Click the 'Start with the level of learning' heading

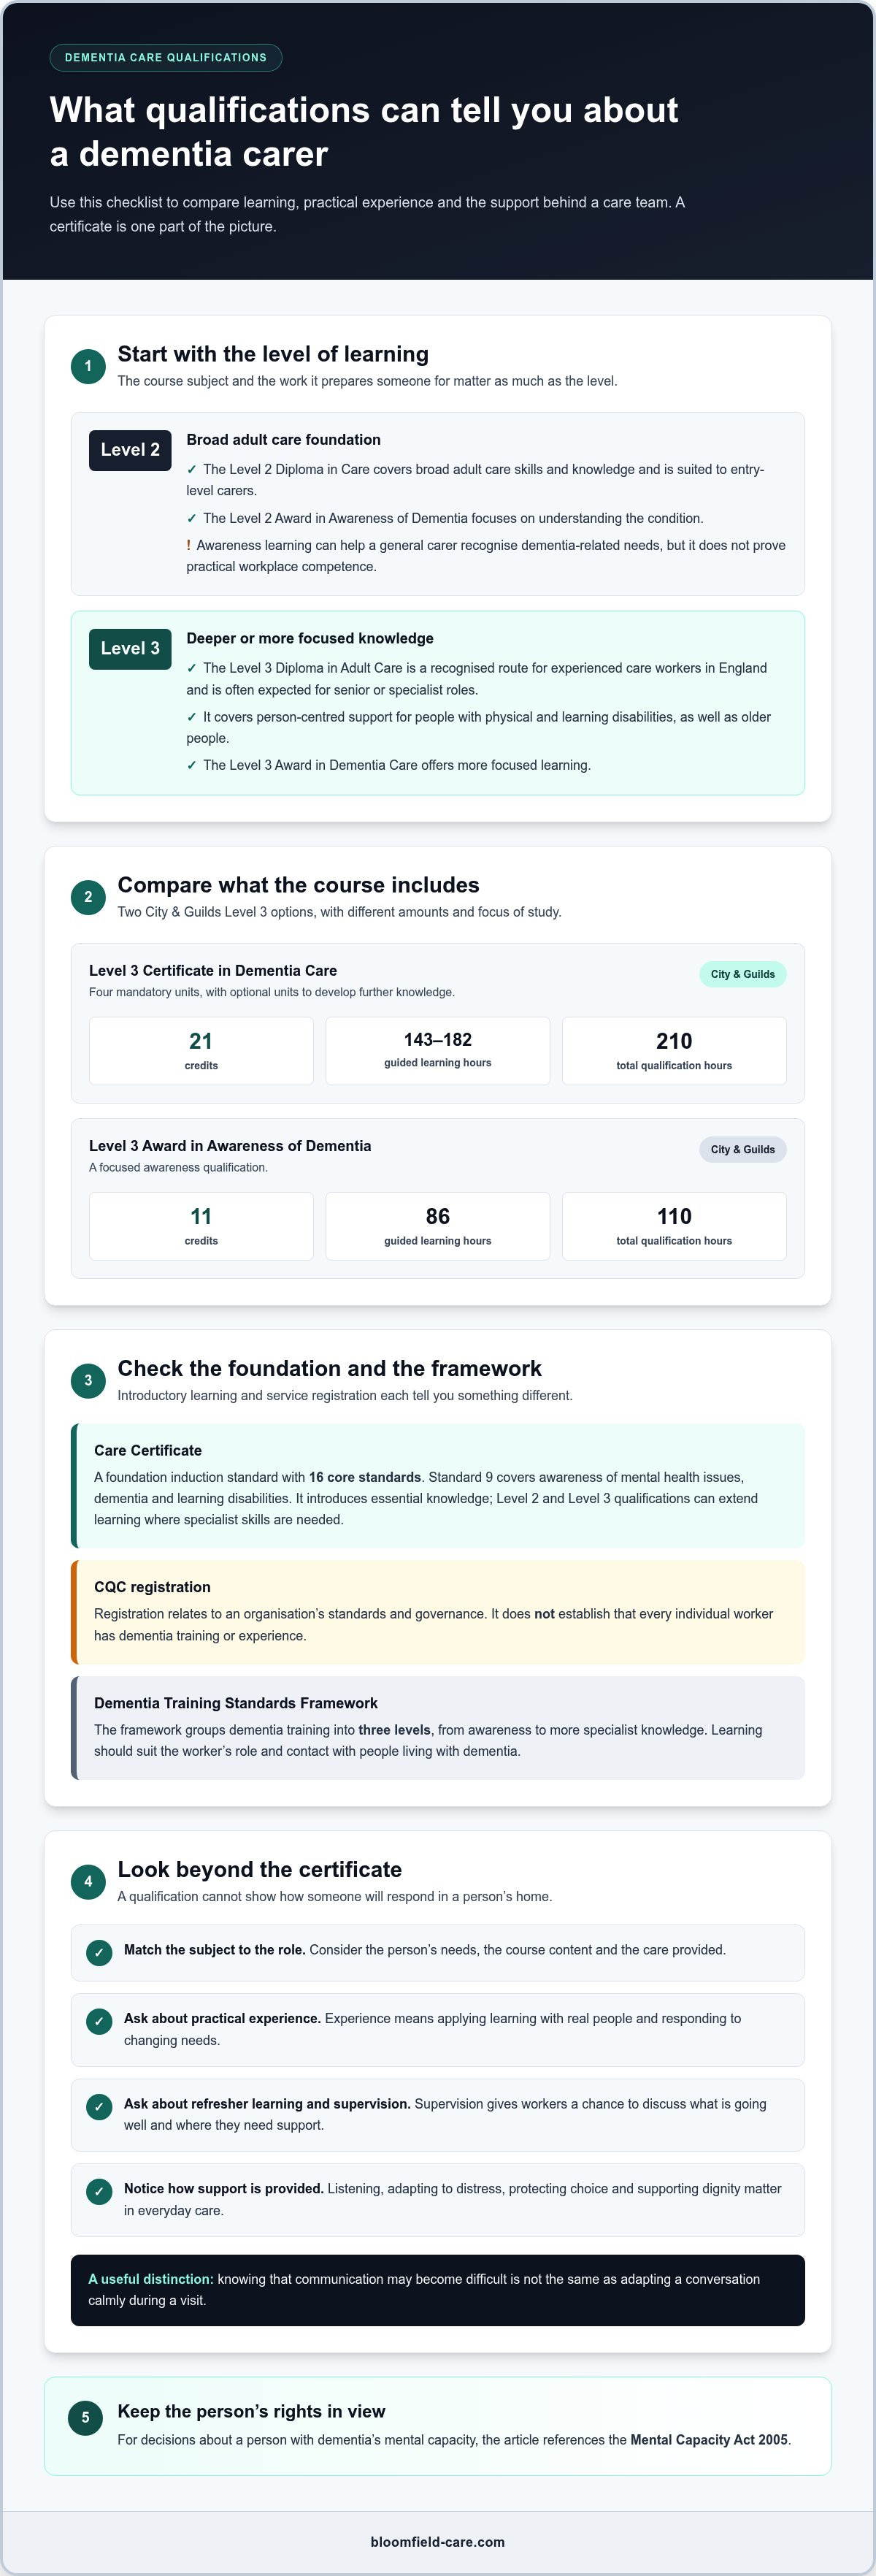(x=273, y=354)
